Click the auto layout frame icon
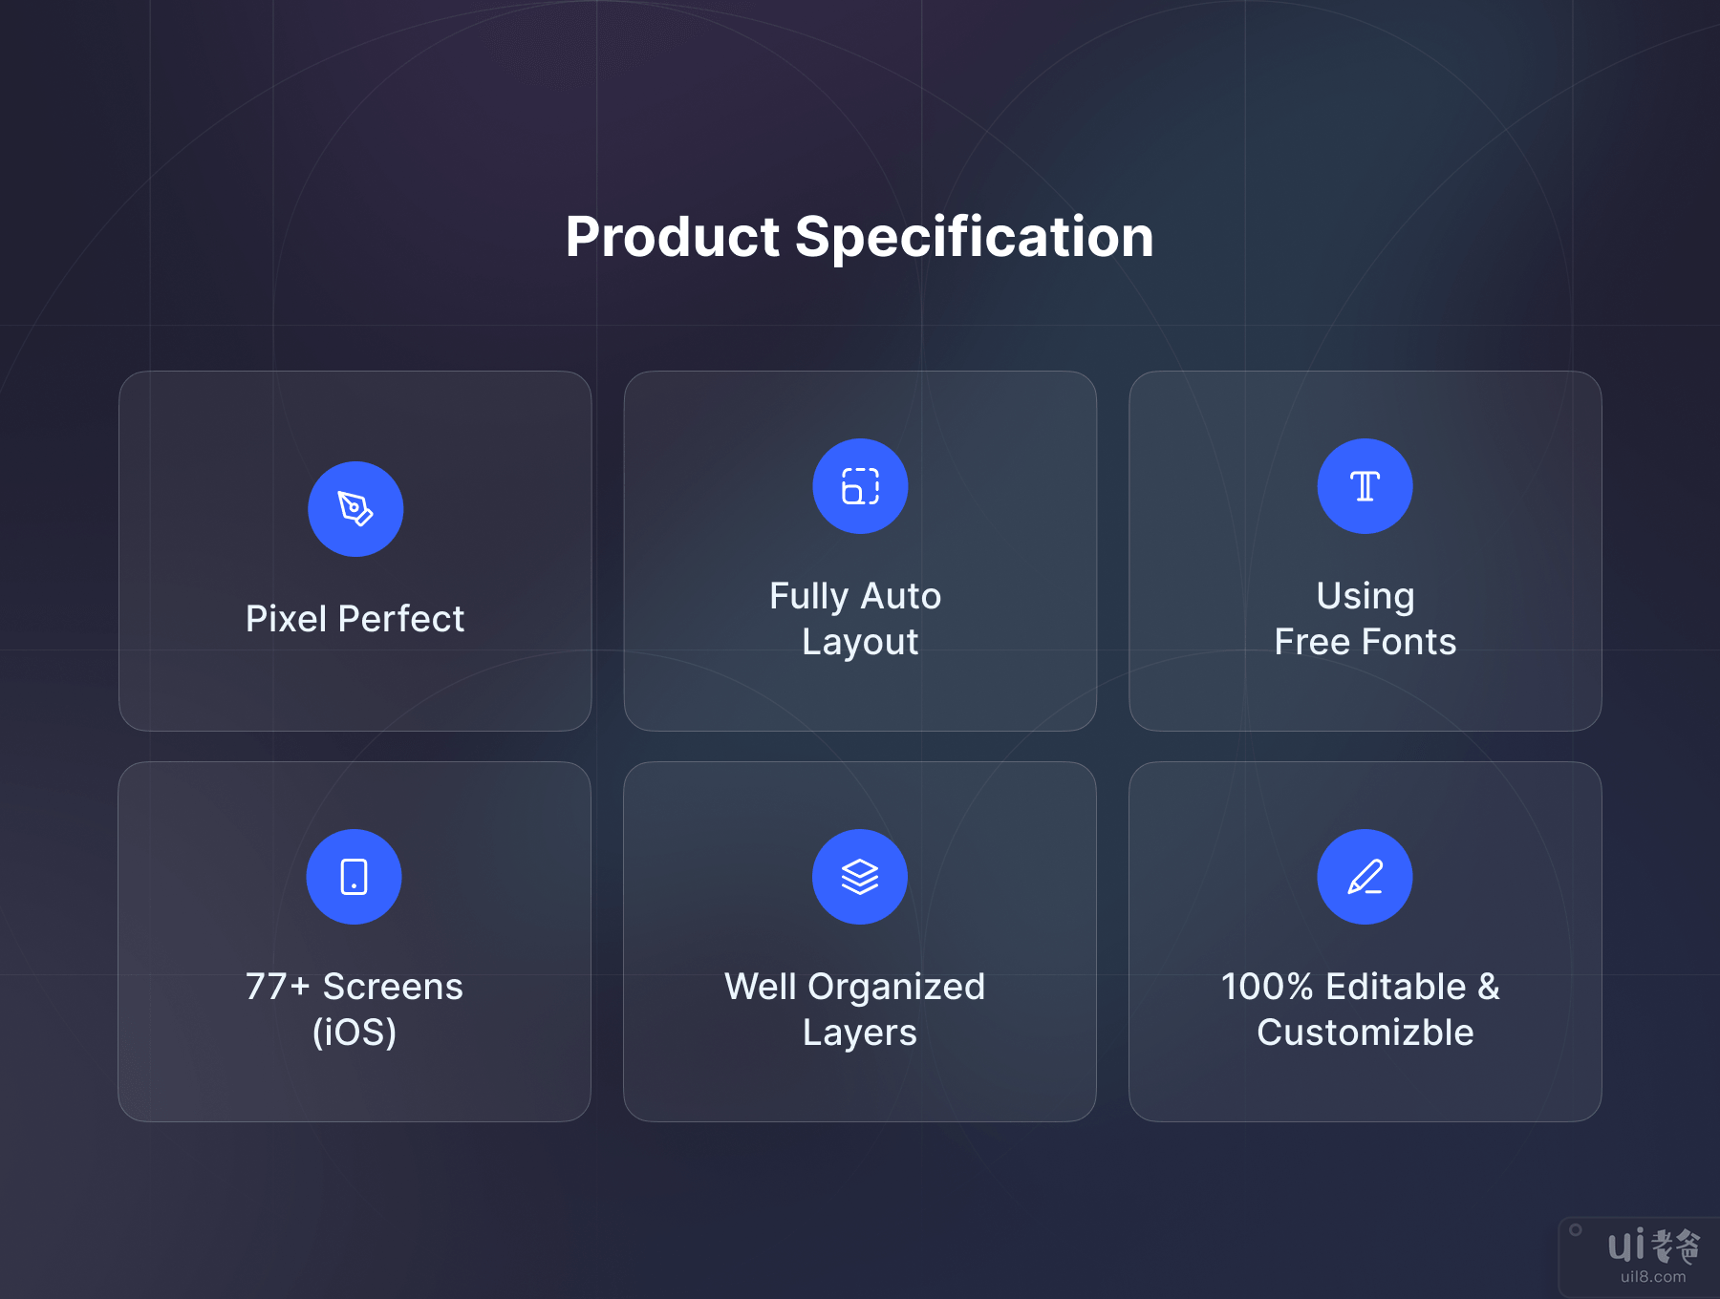Screen dimensions: 1720x1299 click(x=860, y=486)
